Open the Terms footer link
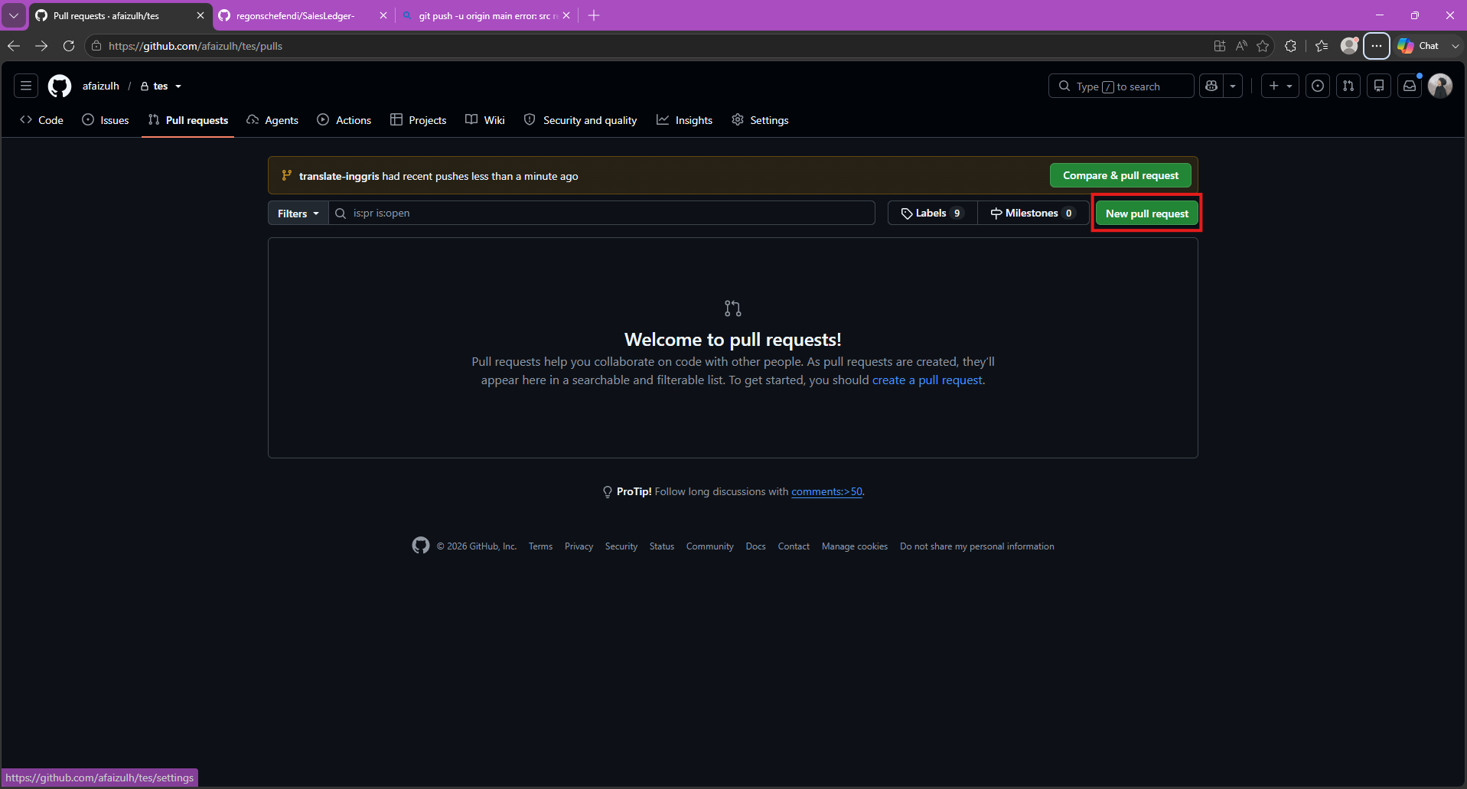This screenshot has width=1467, height=789. point(540,546)
